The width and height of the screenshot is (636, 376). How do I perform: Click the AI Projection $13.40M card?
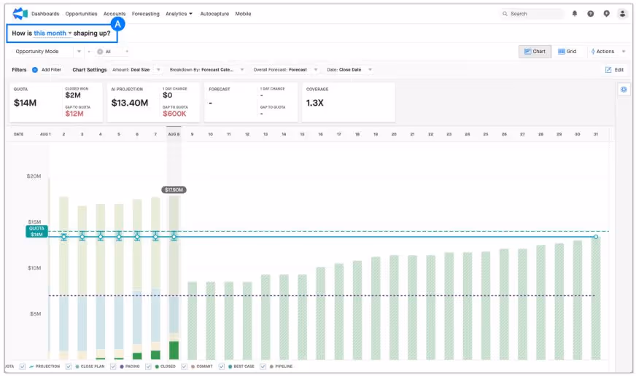pyautogui.click(x=153, y=103)
